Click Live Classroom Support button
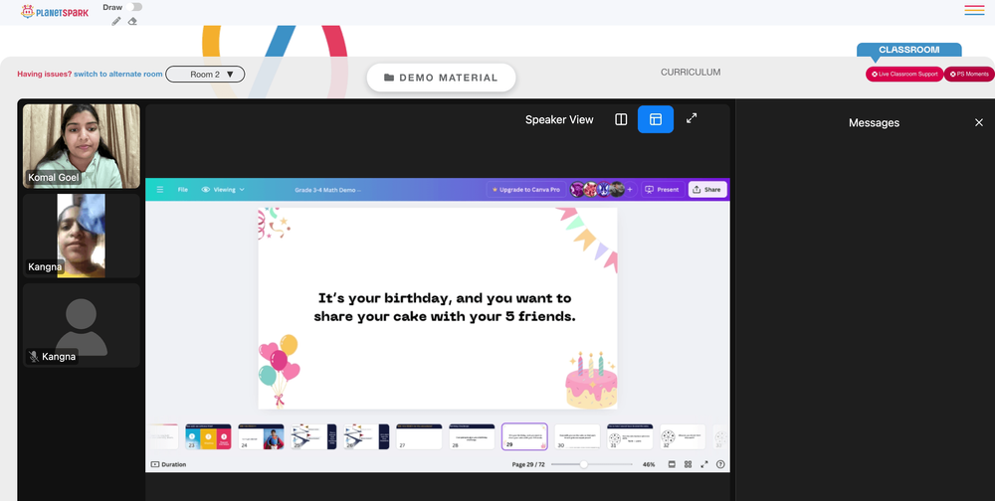This screenshot has height=501, width=995. pyautogui.click(x=904, y=75)
